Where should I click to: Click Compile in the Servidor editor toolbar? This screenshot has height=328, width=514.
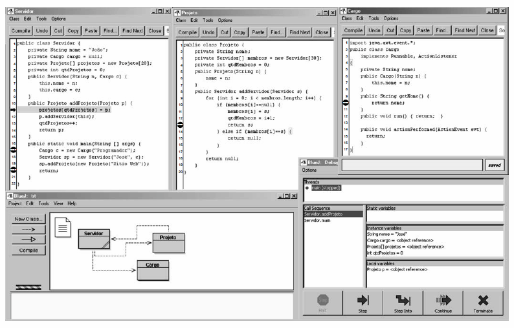tap(21, 31)
